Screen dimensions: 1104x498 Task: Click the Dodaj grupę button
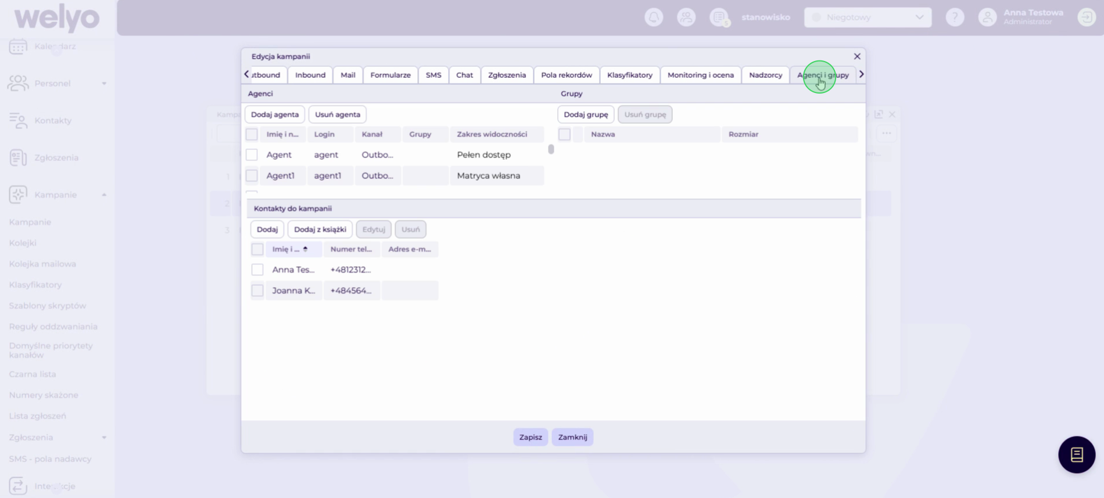tap(586, 114)
